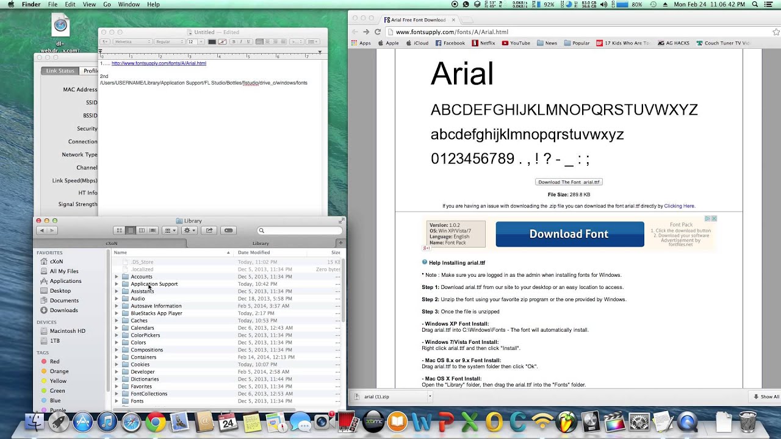
Task: Toggle italic in TextEdit toolbar
Action: [x=240, y=41]
